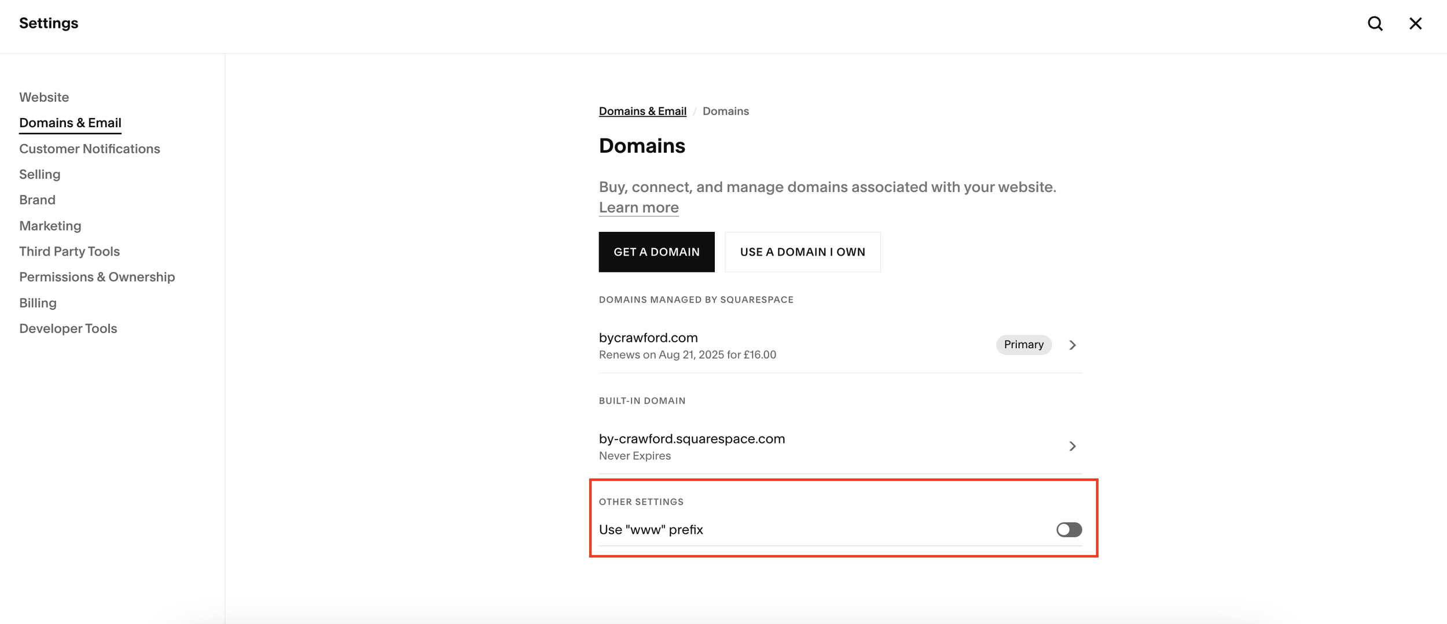Select Domains & Email in sidebar
Screen dimensions: 1447x624
click(70, 123)
